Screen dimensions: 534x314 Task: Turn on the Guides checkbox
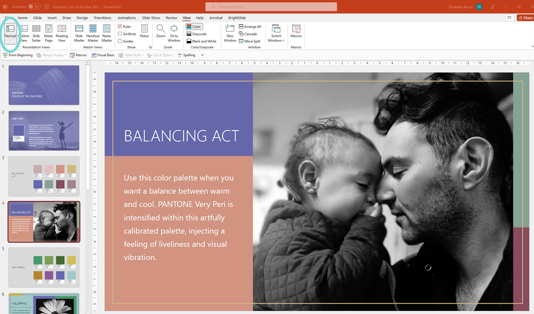point(119,40)
